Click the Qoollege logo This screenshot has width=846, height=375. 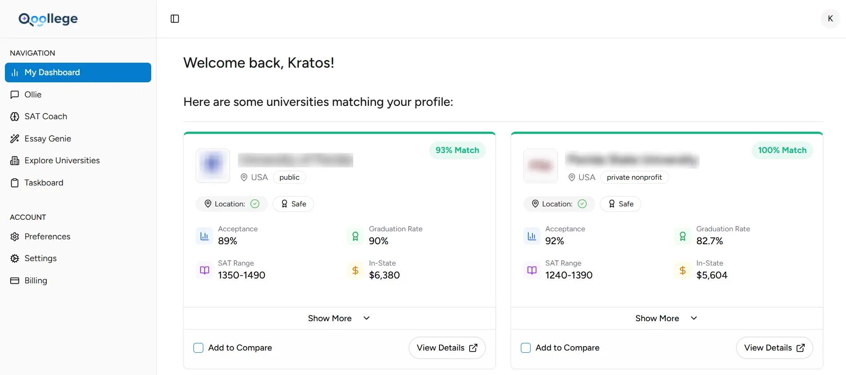point(48,19)
